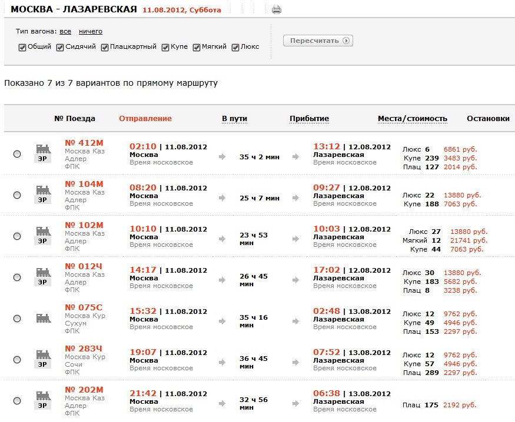Open train № 102М details link

tap(84, 225)
